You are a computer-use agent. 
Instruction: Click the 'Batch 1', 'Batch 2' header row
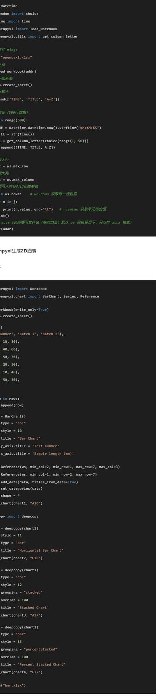(x=32, y=334)
